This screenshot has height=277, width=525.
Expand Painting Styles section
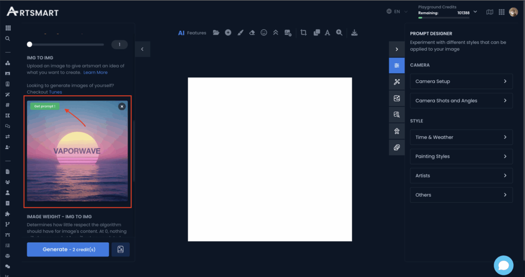pyautogui.click(x=461, y=156)
